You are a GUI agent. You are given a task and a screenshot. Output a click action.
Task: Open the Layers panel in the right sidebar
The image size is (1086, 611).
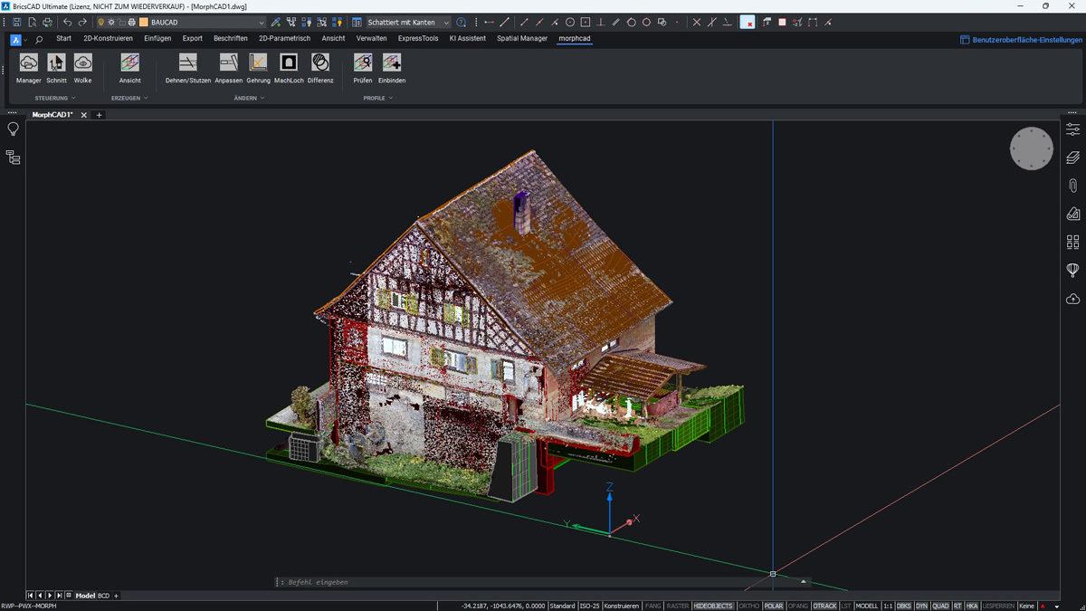[x=1072, y=157]
